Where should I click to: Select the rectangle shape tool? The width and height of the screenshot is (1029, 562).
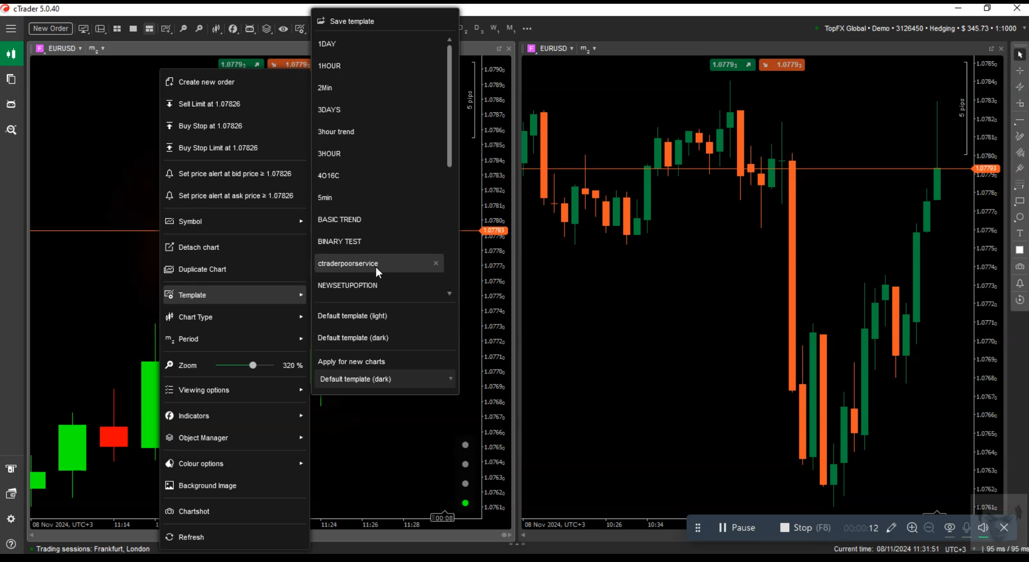(1020, 201)
